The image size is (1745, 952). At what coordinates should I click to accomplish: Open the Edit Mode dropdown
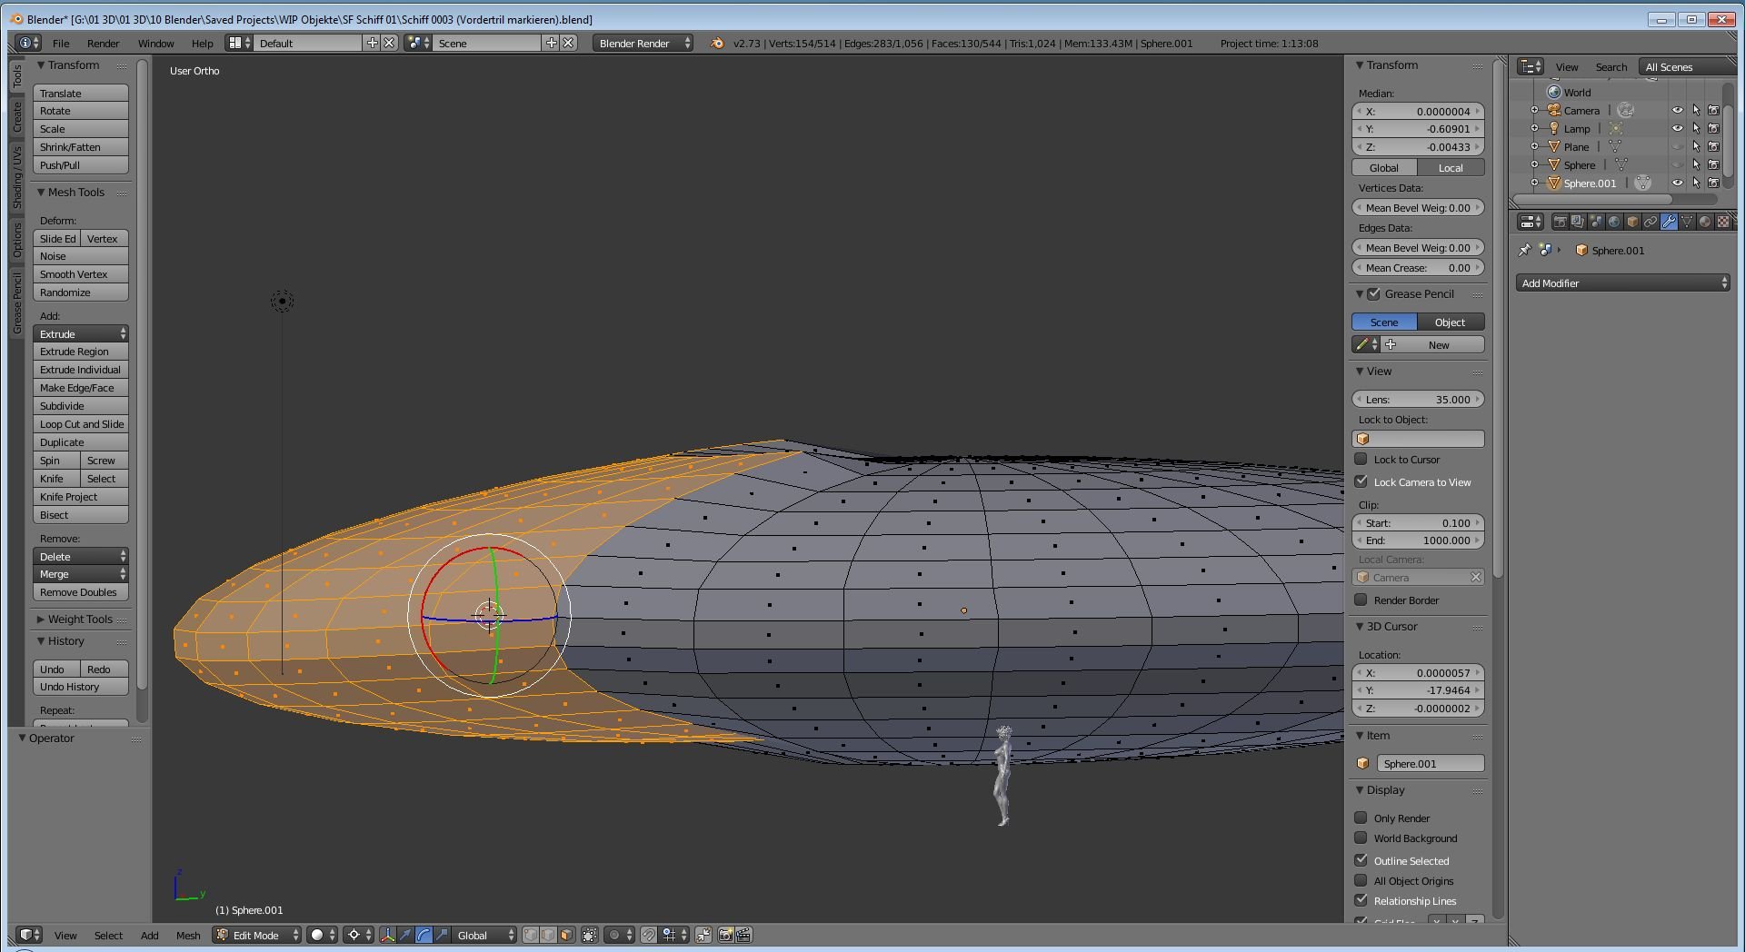pos(257,935)
